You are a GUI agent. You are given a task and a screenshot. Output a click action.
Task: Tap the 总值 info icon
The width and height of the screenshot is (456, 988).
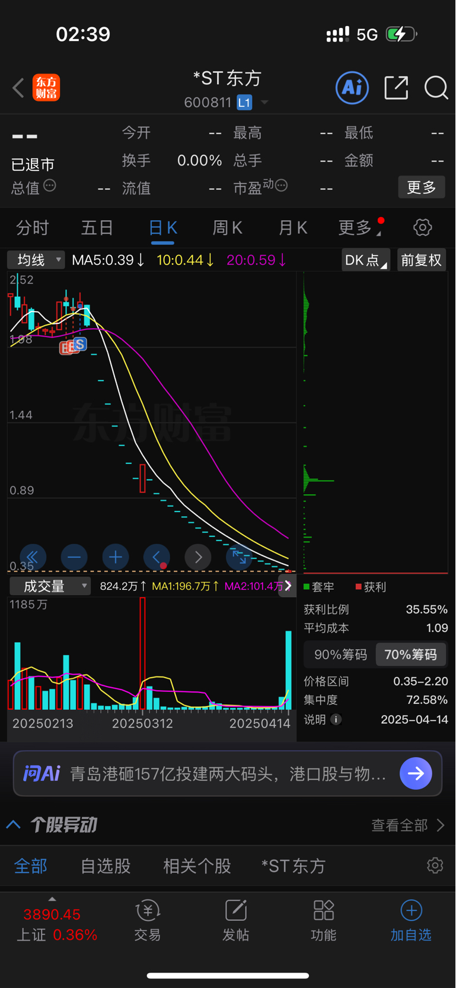50,185
